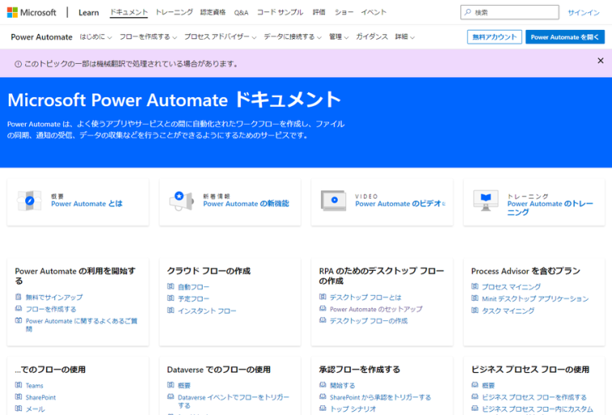Click the Microsoft logo
The width and height of the screenshot is (612, 415).
[32, 12]
